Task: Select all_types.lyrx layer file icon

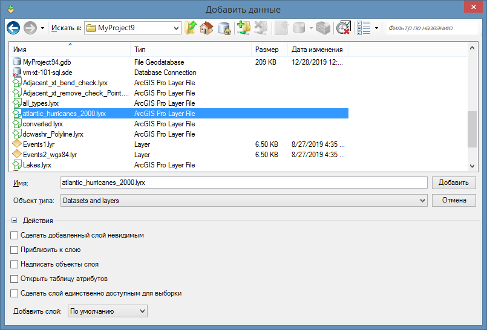Action: click(17, 103)
